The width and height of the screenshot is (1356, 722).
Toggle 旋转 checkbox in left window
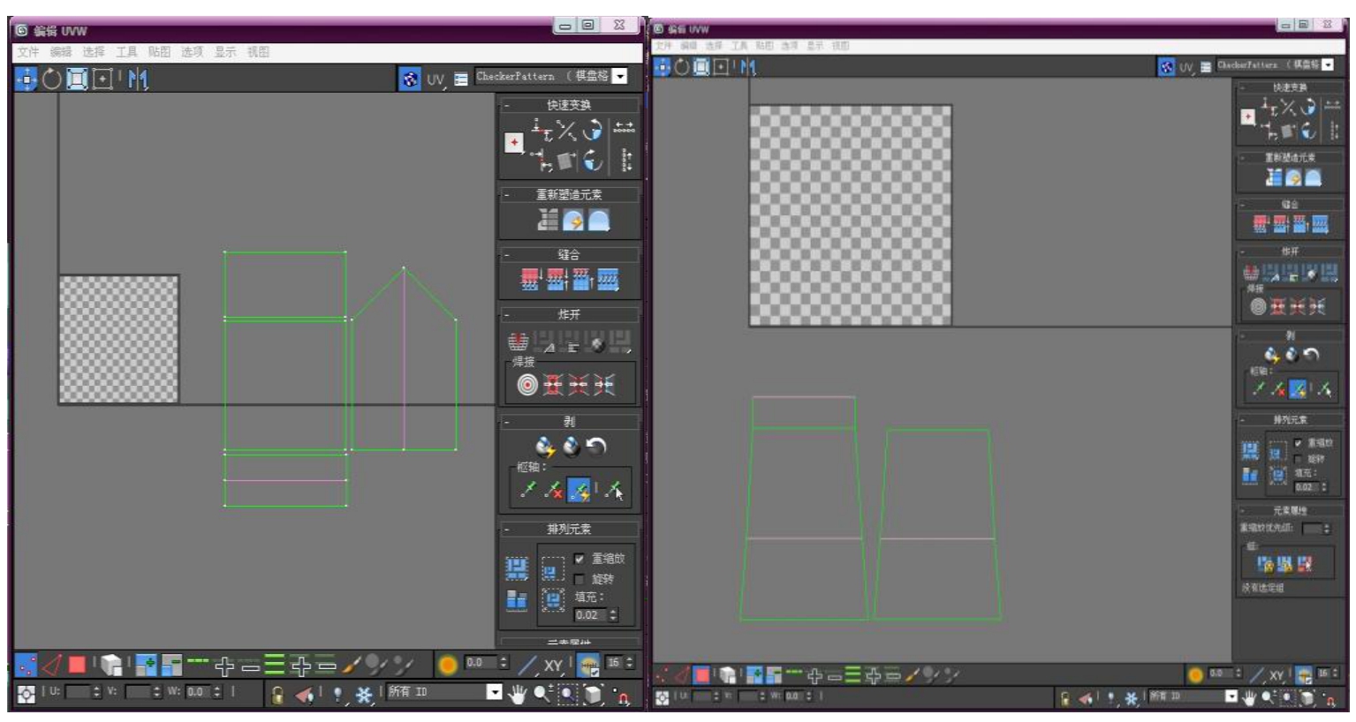[x=580, y=579]
